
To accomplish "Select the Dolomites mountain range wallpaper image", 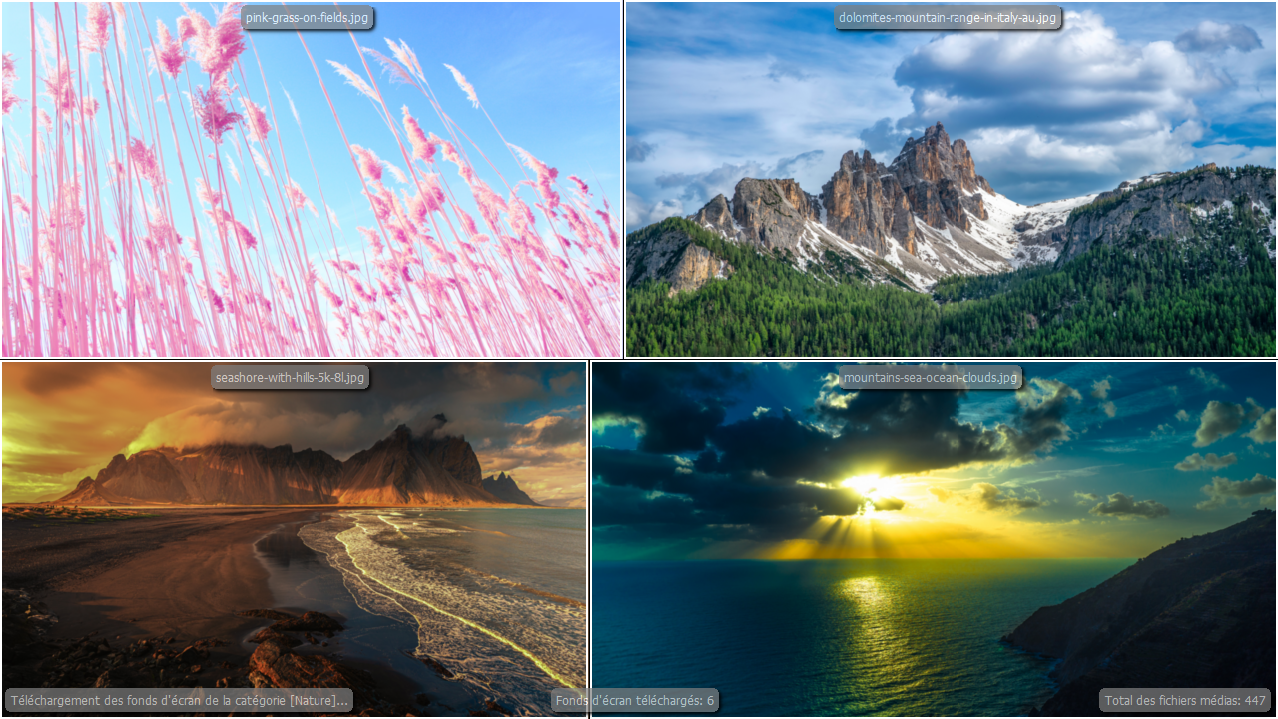I will pos(951,180).
